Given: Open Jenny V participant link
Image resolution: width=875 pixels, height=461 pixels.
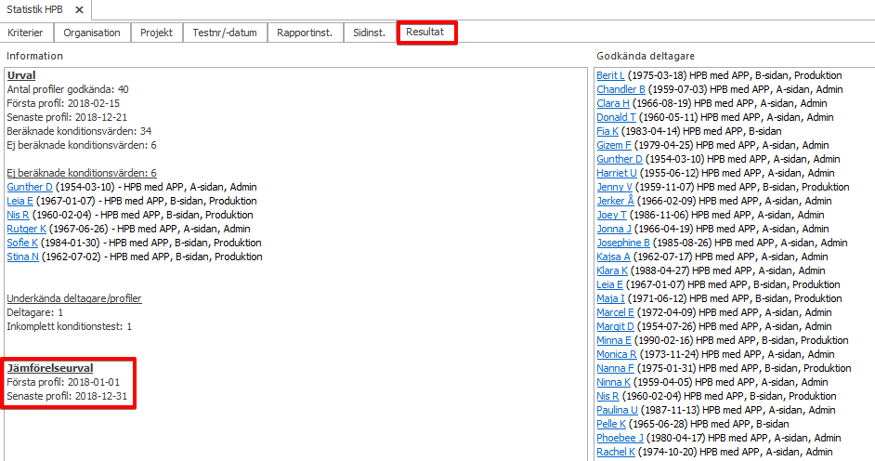Looking at the screenshot, I should (614, 187).
